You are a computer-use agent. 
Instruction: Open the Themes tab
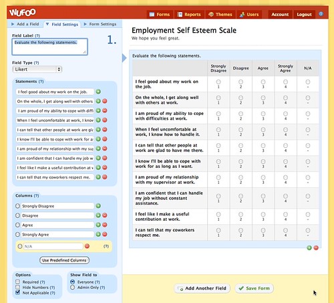pyautogui.click(x=220, y=15)
